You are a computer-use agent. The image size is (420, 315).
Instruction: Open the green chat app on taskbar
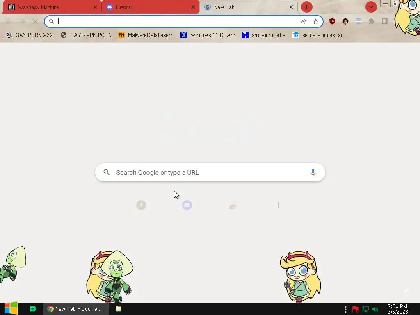pos(33,309)
